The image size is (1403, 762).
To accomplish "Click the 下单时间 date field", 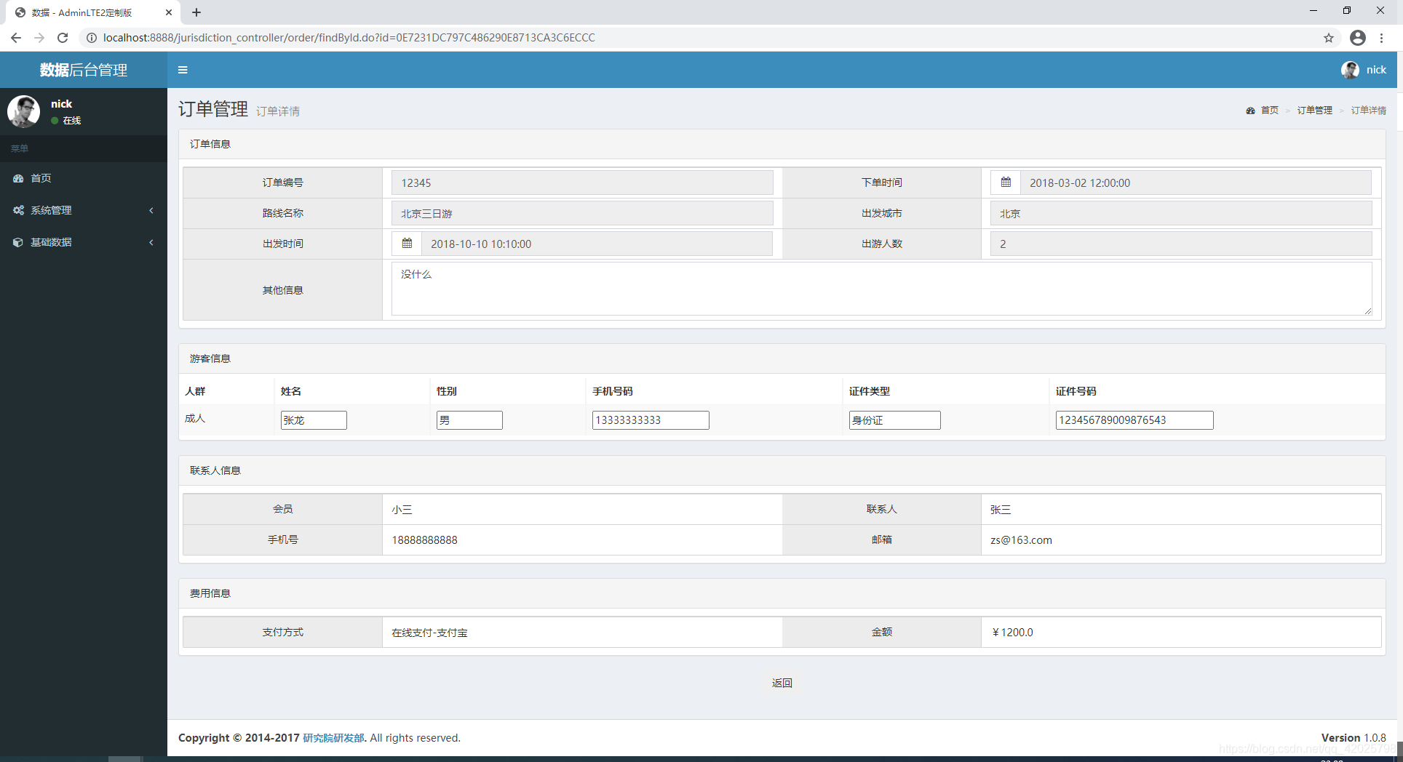I will point(1196,183).
